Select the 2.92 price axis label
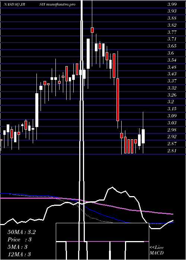The width and height of the screenshot is (186, 260). (172, 137)
